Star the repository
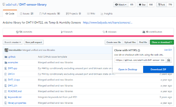 pyautogui.click(x=142, y=5)
